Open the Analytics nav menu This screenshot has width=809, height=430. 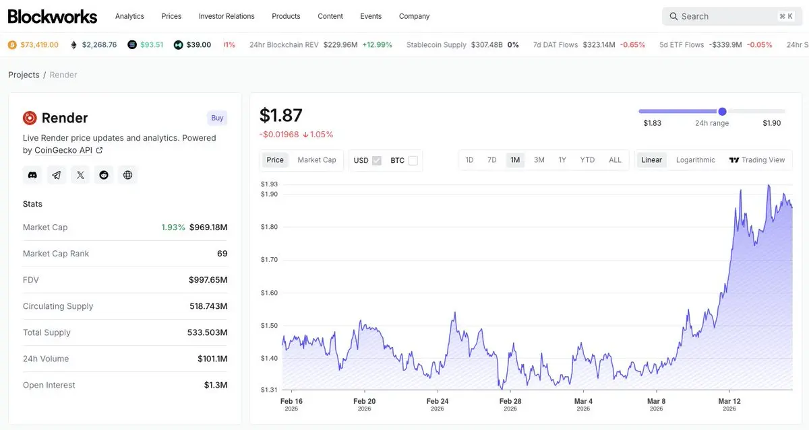pyautogui.click(x=129, y=16)
